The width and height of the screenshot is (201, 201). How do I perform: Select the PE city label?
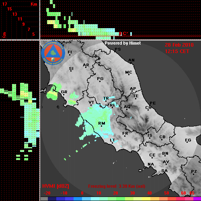[153, 103]
